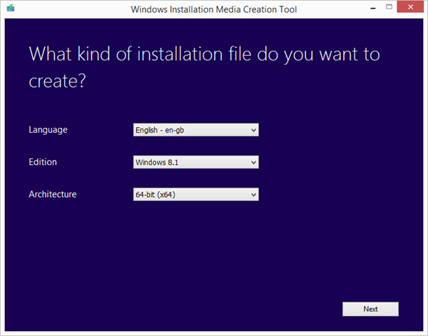428x336 pixels.
Task: Open the Architecture dropdown showing 64-bit (x64)
Action: coord(196,194)
